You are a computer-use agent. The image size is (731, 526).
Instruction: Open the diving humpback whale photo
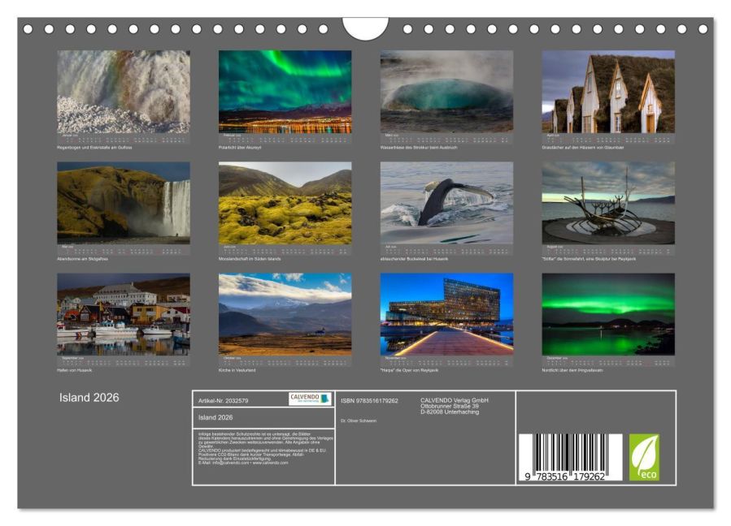[x=446, y=203]
